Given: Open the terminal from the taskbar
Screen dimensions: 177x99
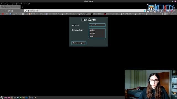Looking at the screenshot, I should [15, 98].
